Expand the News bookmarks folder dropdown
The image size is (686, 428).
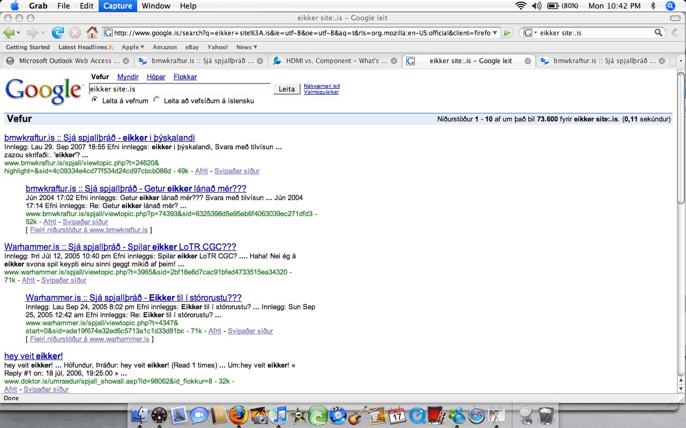247,47
